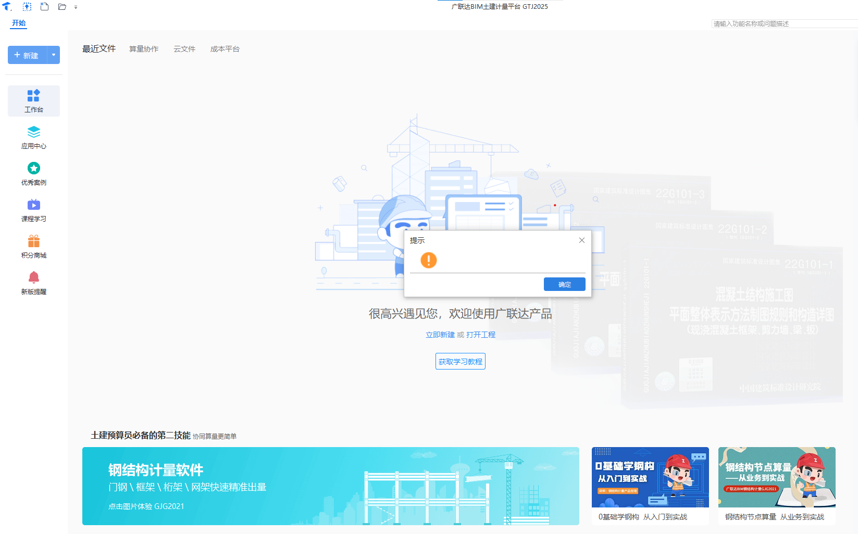858x534 pixels.
Task: Open the 0基础学钢构 course thumbnail
Action: click(x=650, y=477)
